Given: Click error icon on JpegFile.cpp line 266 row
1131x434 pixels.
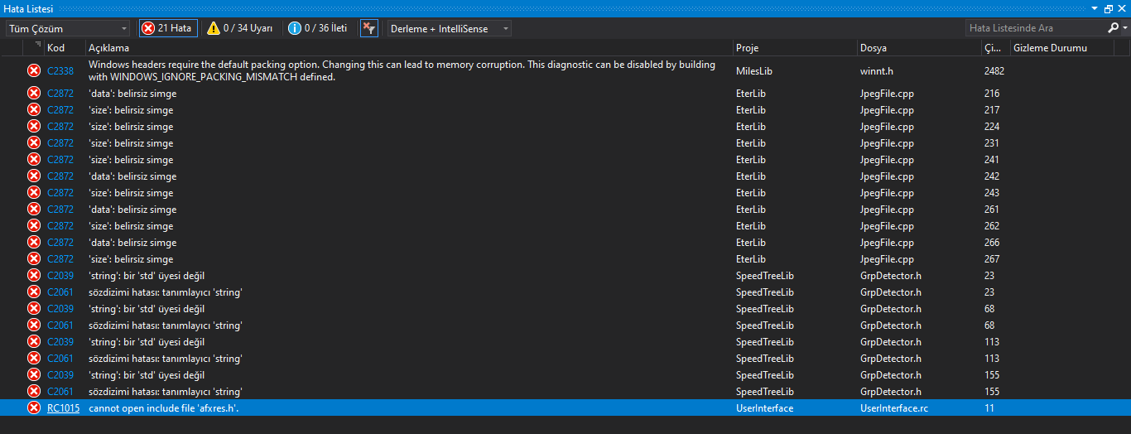Looking at the screenshot, I should click(34, 243).
